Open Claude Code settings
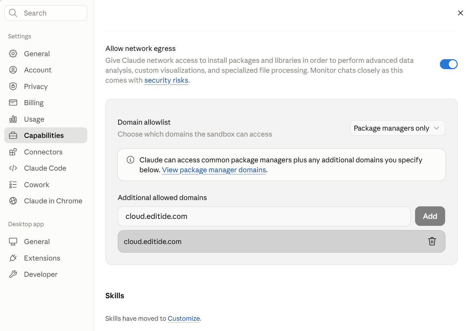 pos(46,168)
